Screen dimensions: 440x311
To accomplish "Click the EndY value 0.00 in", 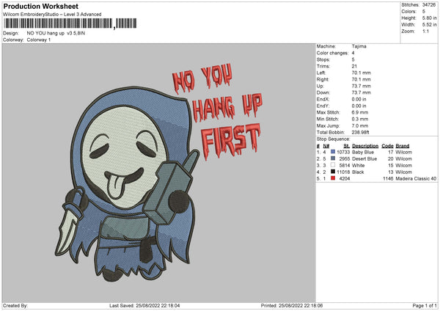I will (x=359, y=106).
